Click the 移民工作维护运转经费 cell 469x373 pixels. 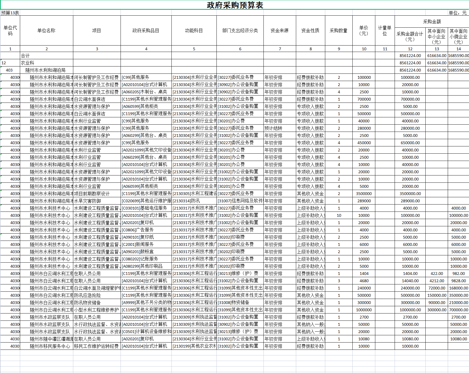(97, 346)
